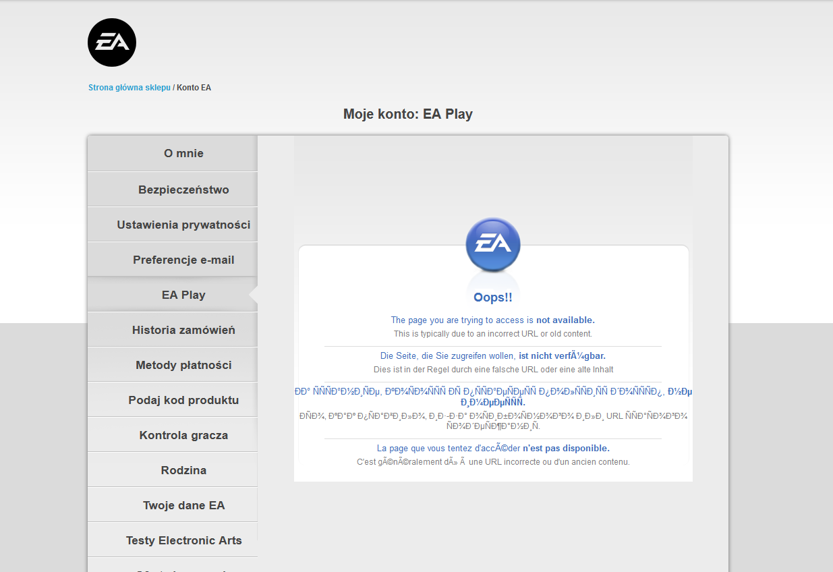Click the Oops!! error heading
Viewport: 833px width, 572px height.
[x=493, y=297]
